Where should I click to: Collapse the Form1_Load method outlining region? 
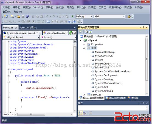point(9,97)
